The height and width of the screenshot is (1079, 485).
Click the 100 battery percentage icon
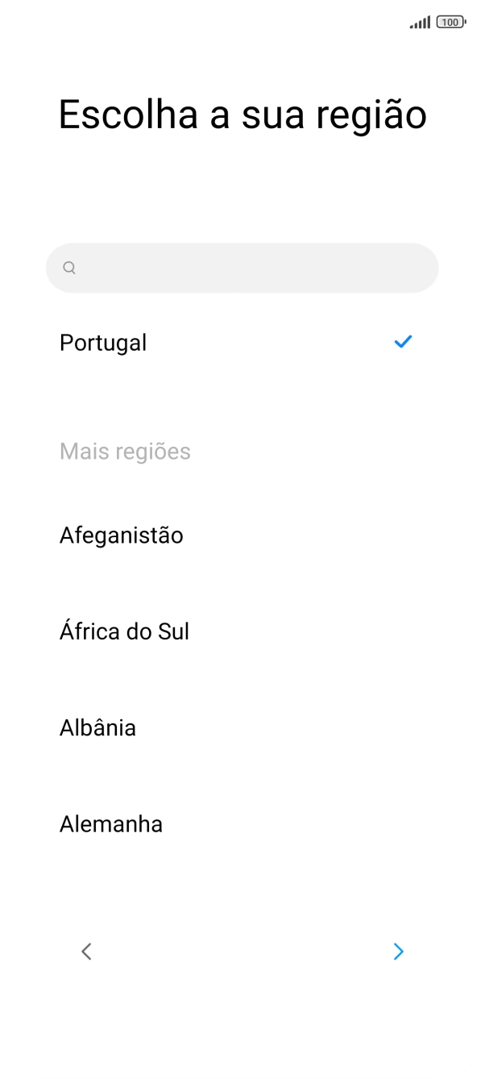[x=451, y=23]
